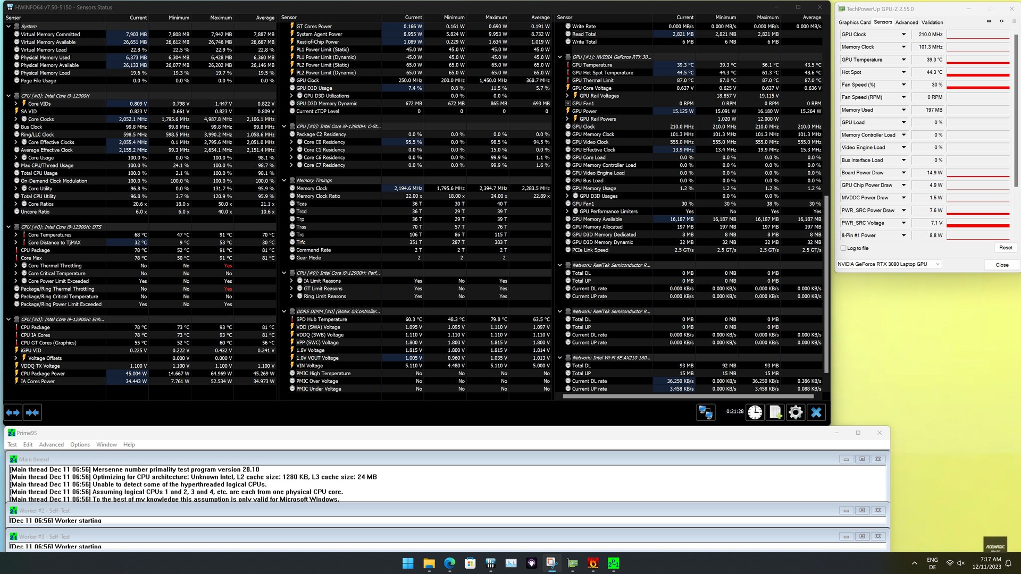Take GPU-Z screenshot camera icon
The height and width of the screenshot is (574, 1021).
pyautogui.click(x=989, y=21)
